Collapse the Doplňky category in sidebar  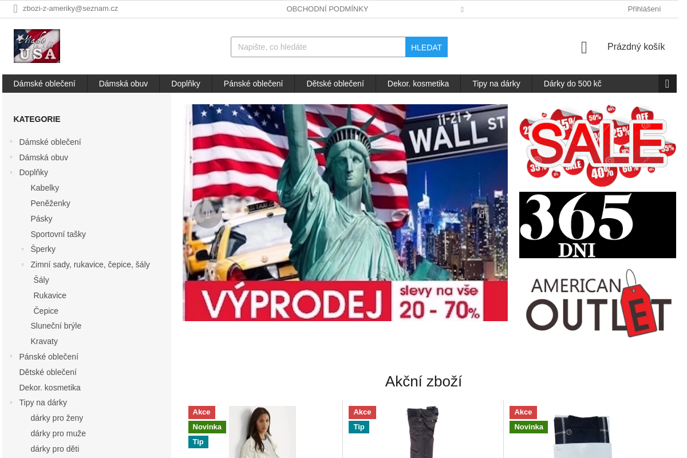[11, 172]
